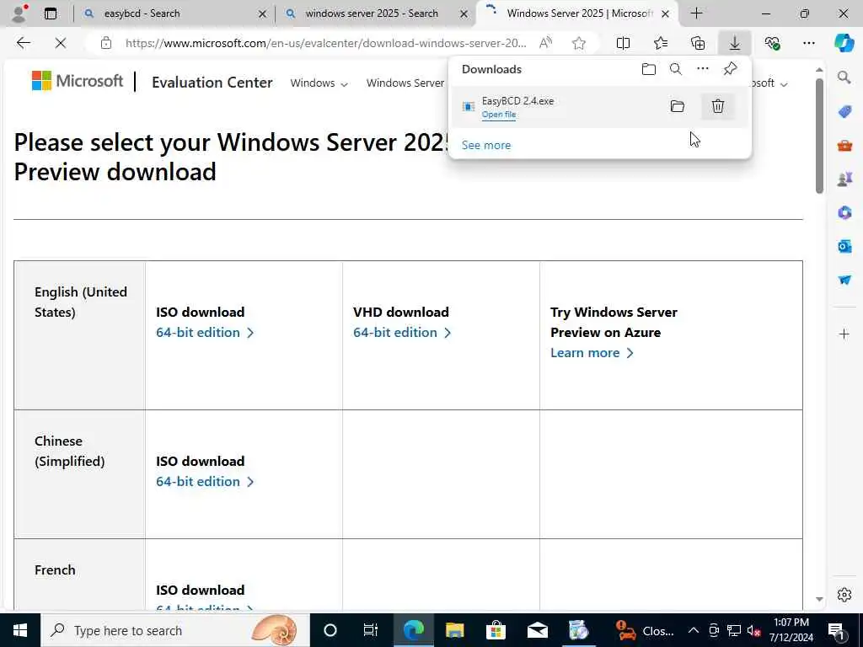
Task: Open Collections panel
Action: pyautogui.click(x=698, y=43)
